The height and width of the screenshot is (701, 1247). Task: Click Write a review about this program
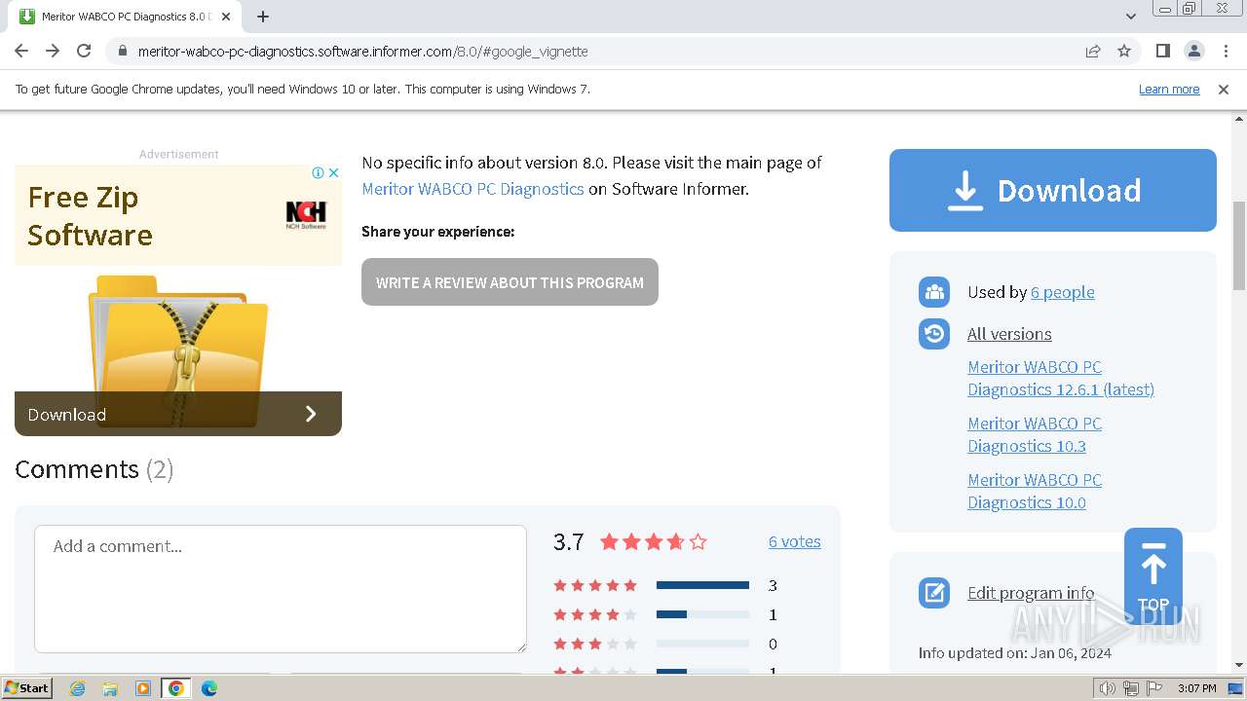[510, 282]
